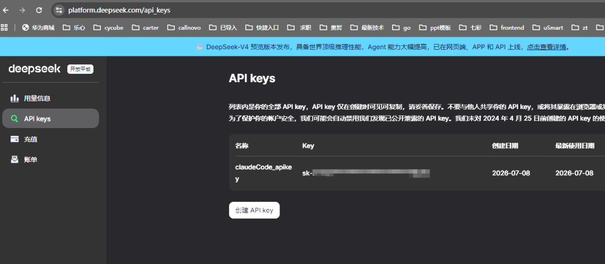Open the 用量信息 sidebar item
605x264 pixels.
(50, 98)
